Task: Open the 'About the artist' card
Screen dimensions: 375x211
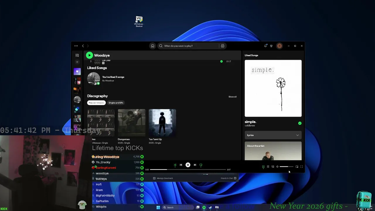Action: [x=273, y=151]
